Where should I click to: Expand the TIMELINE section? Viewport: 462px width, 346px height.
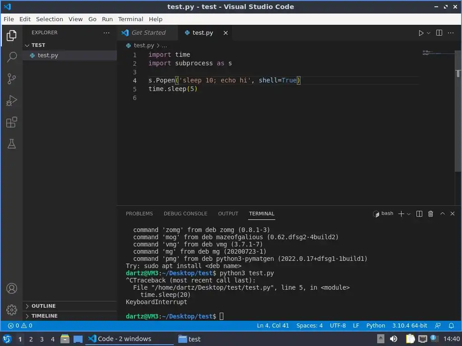point(70,316)
